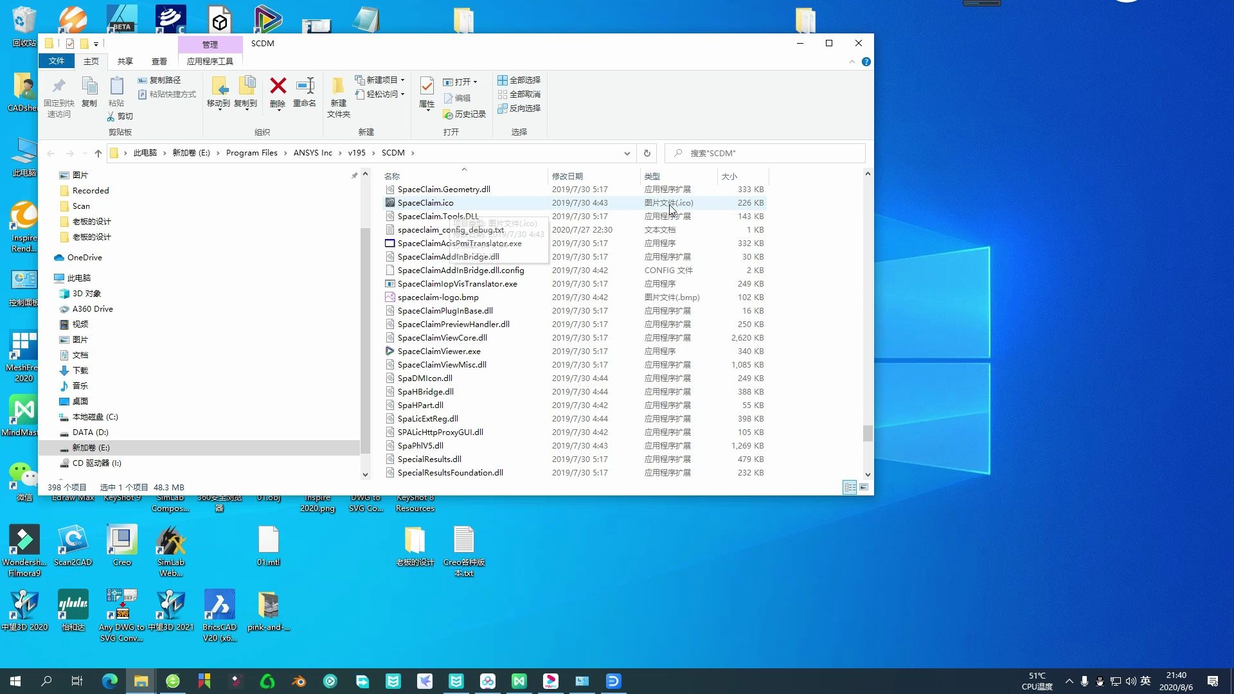Click the Rename (重命名) ribbon icon
This screenshot has width=1234, height=694.
click(305, 86)
